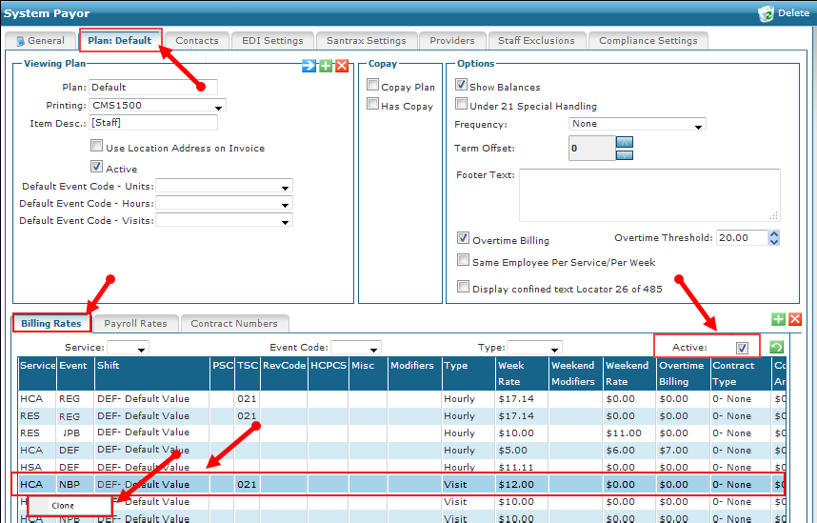The width and height of the screenshot is (817, 523).
Task: Open the Compliance Settings tab
Action: pyautogui.click(x=648, y=41)
